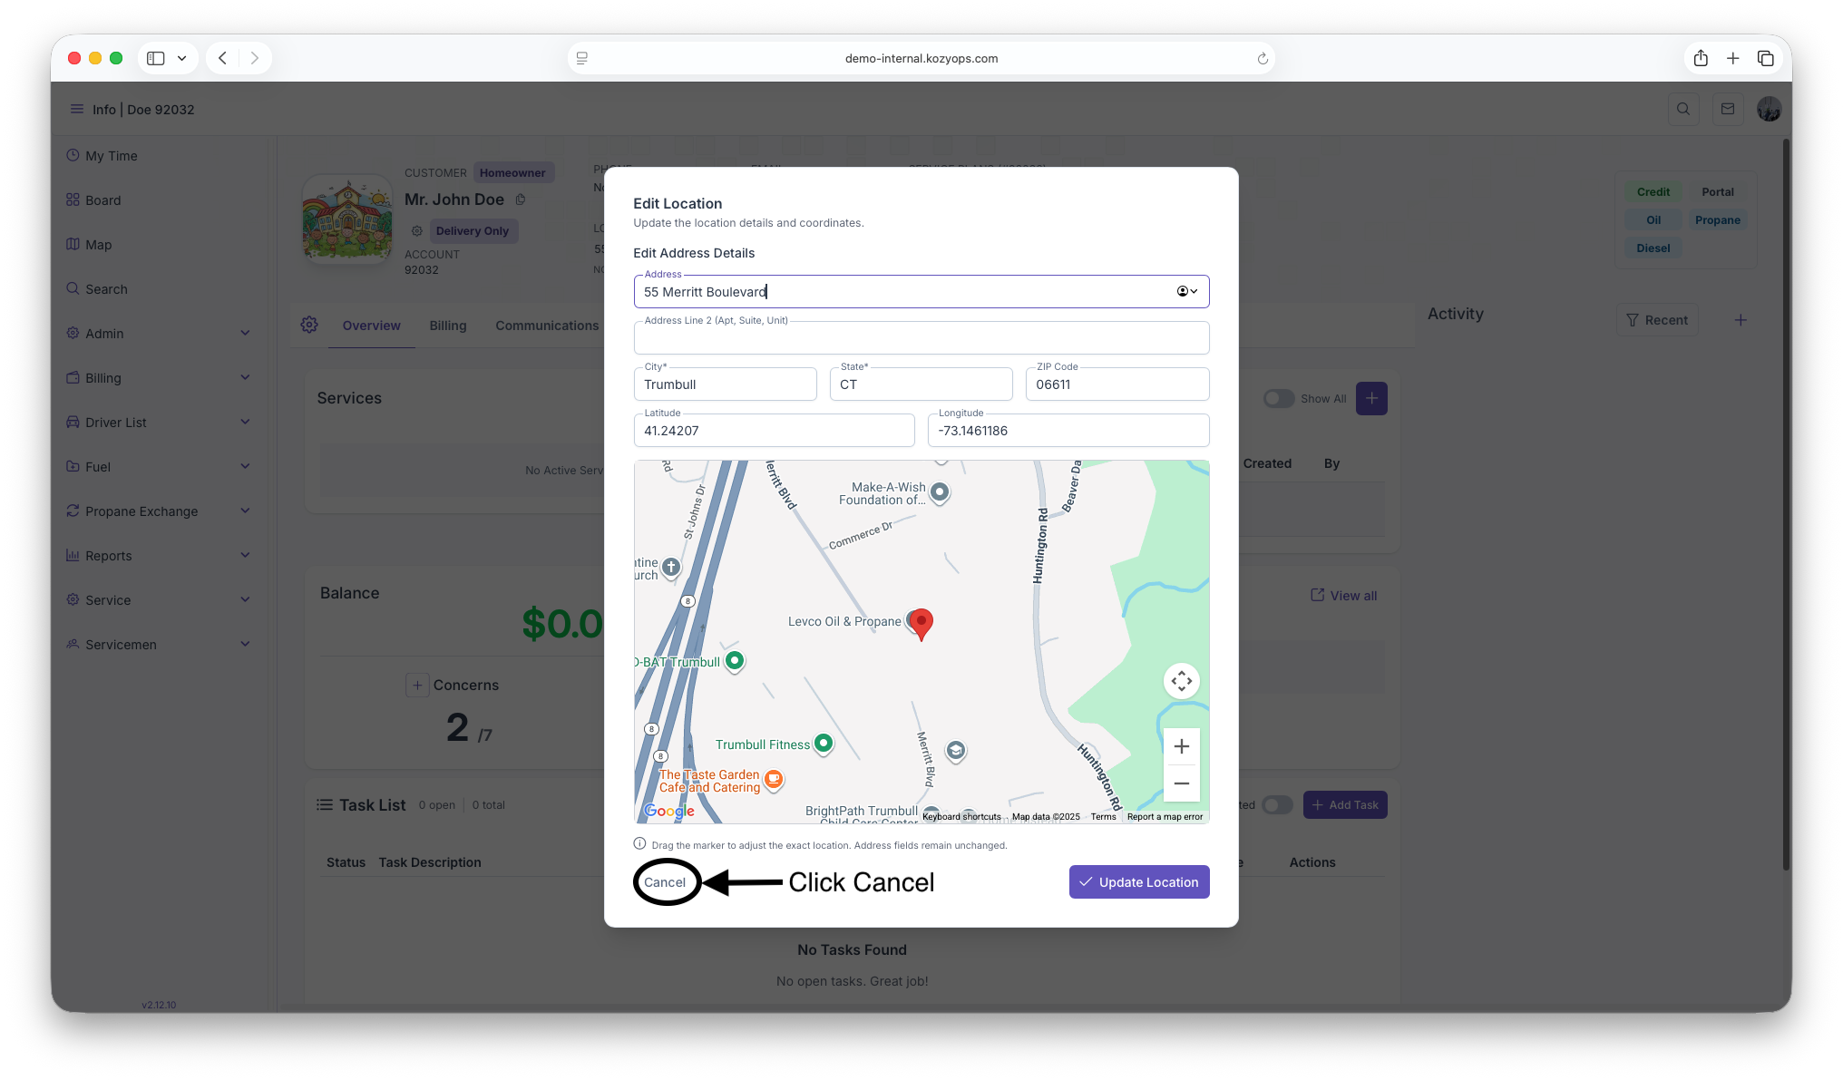The width and height of the screenshot is (1843, 1080).
Task: Open search via magnifier icon in header
Action: tap(1683, 110)
